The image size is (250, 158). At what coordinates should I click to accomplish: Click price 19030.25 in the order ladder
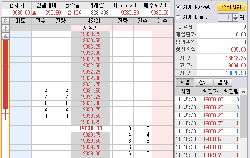pos(90,122)
